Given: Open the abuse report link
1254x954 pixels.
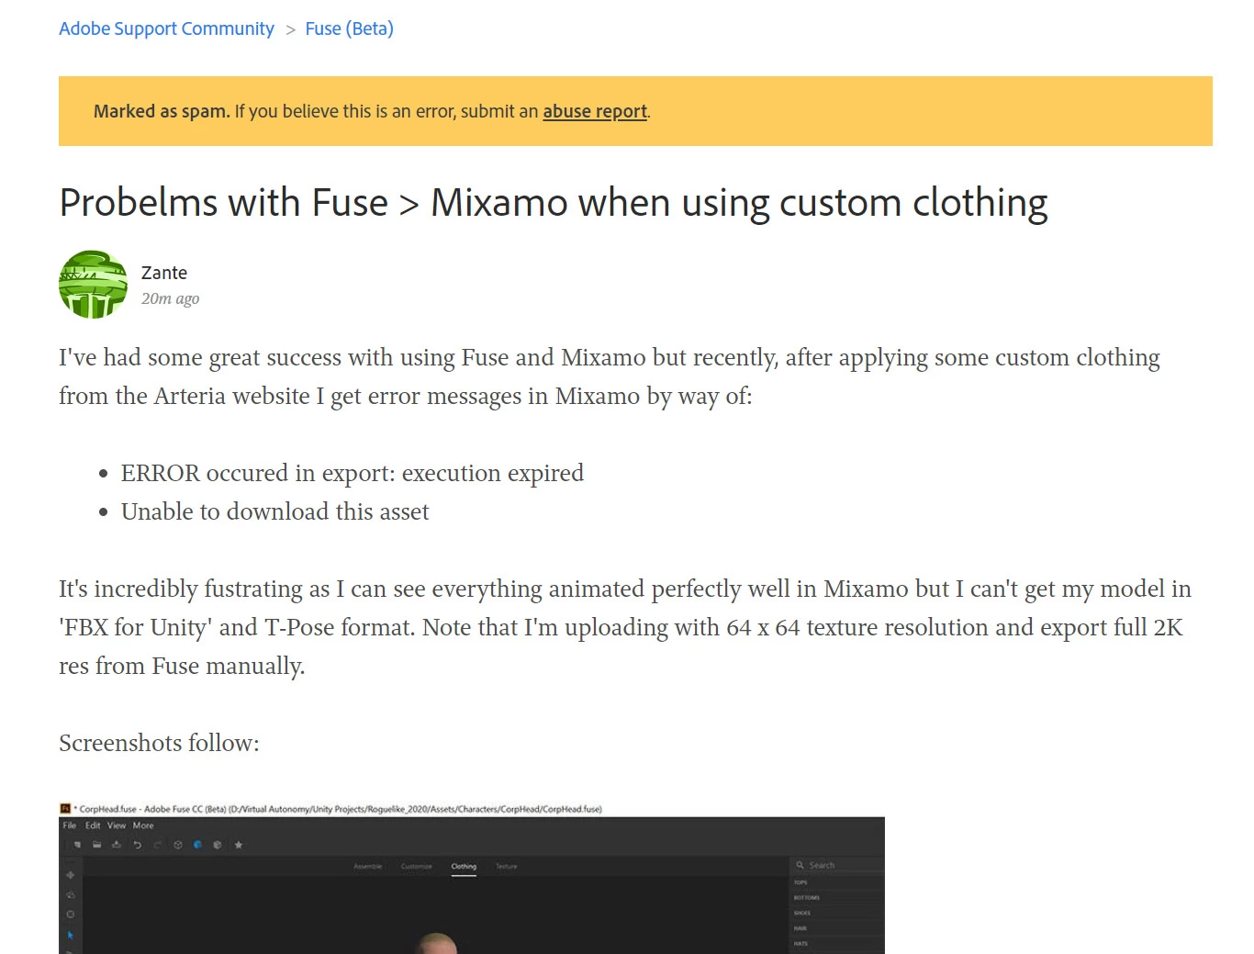Looking at the screenshot, I should click(595, 111).
